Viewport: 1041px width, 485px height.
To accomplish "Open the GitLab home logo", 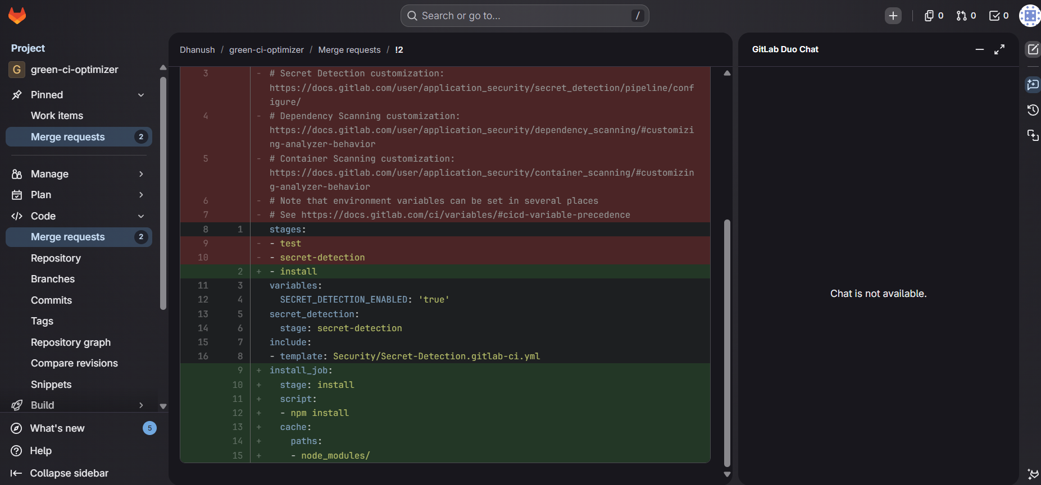I will click(17, 16).
